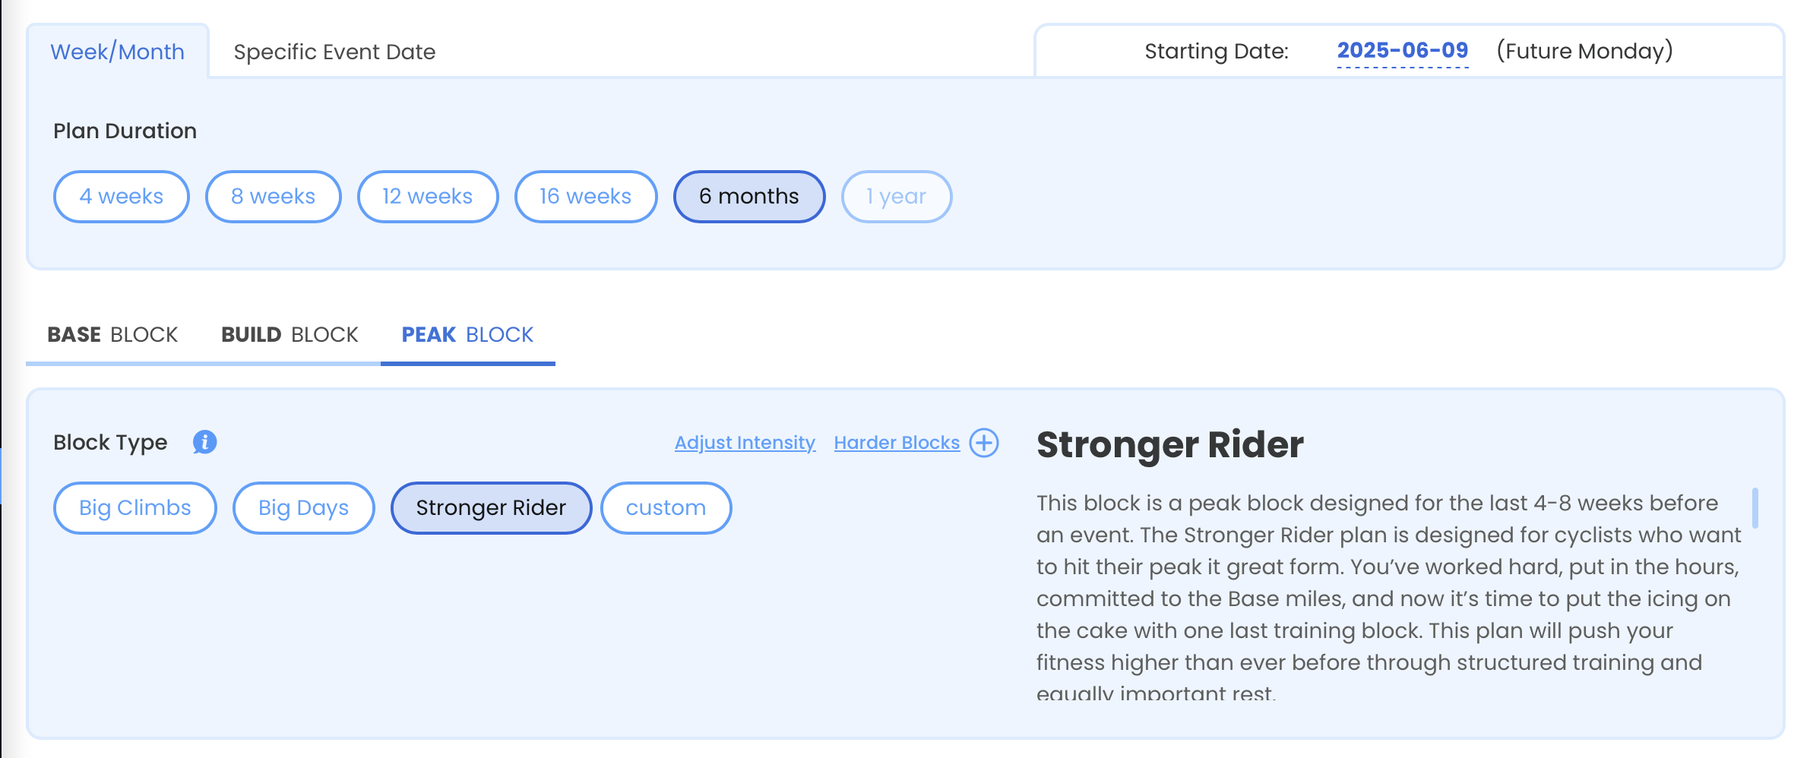Screen dimensions: 1810x758
Task: Select the PEAK BLOCK tab
Action: pos(467,335)
